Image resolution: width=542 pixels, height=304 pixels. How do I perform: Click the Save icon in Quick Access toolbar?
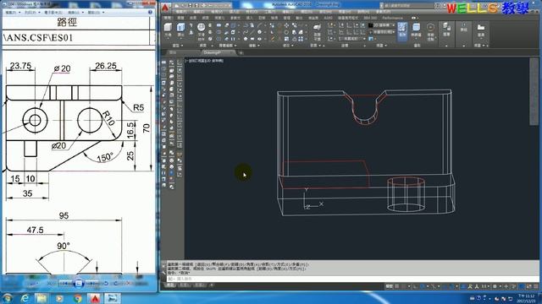190,6
